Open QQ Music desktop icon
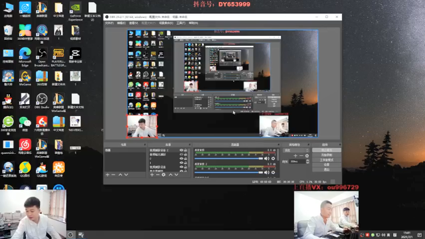This screenshot has width=425, height=239. [25, 169]
